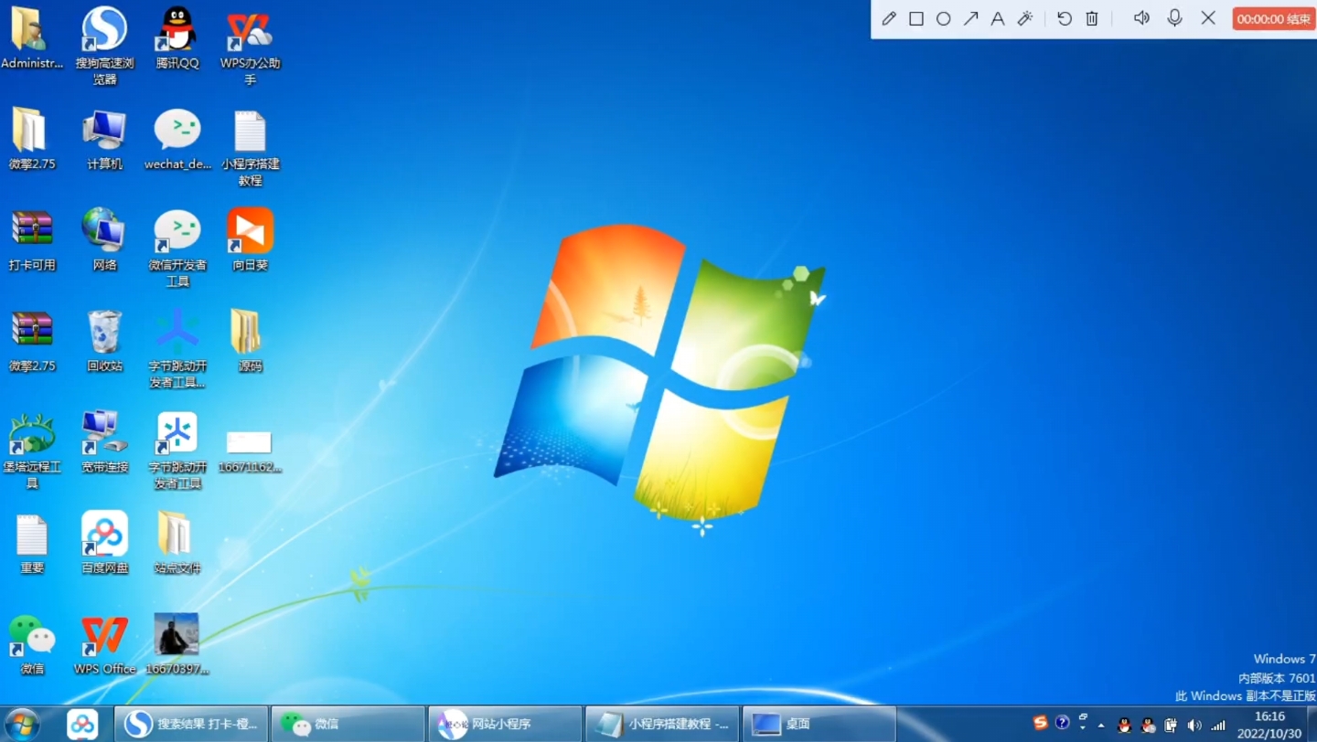1317x742 pixels.
Task: Click the safely remove hardware tray icon
Action: tap(1172, 725)
